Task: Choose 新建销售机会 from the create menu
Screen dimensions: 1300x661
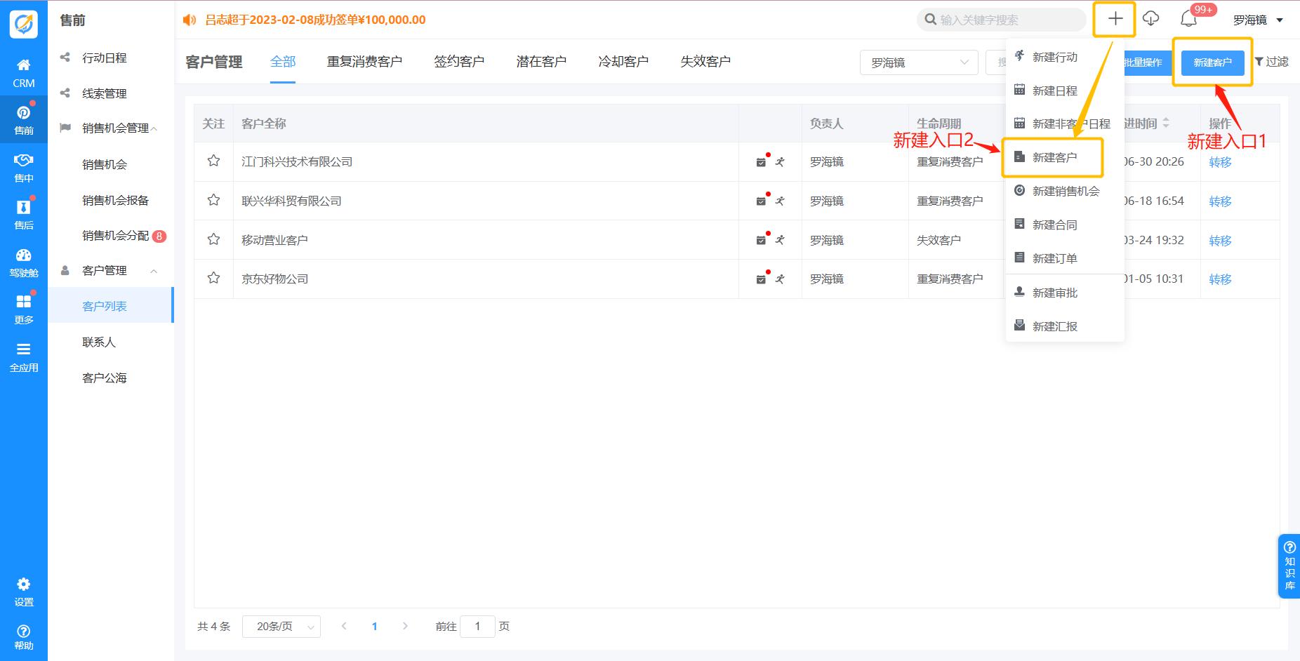Action: coord(1065,191)
